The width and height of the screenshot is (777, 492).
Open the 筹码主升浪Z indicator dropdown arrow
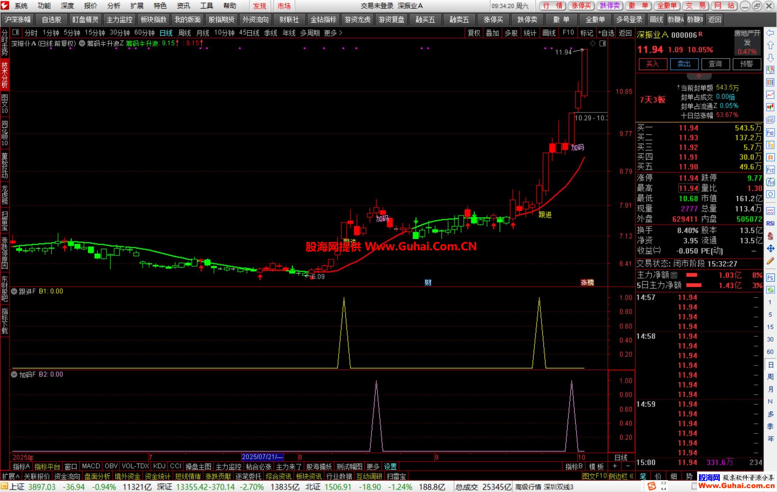click(82, 44)
